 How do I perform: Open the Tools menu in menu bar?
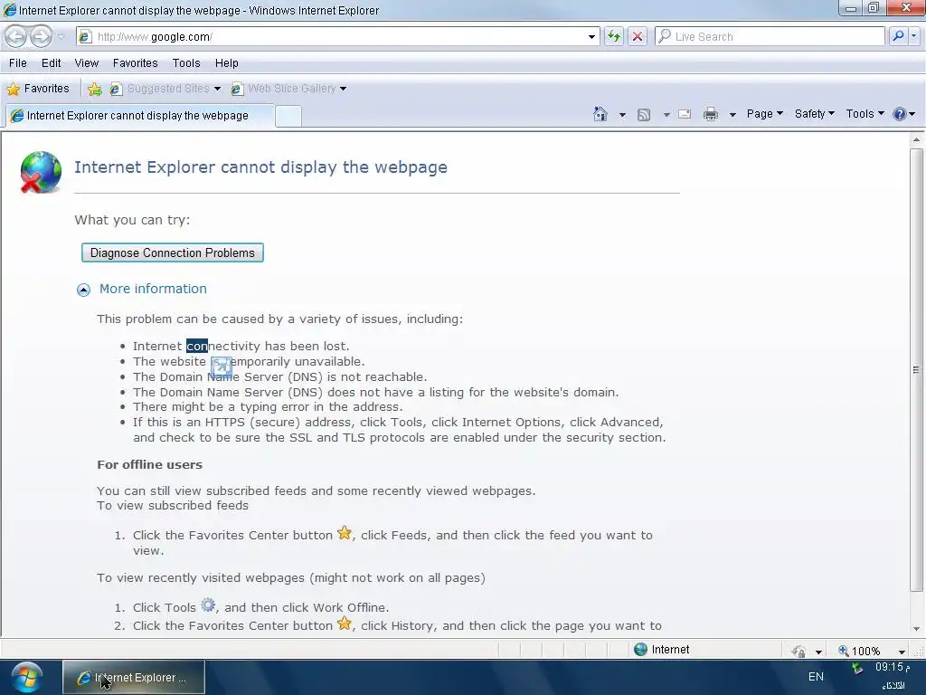click(x=186, y=63)
